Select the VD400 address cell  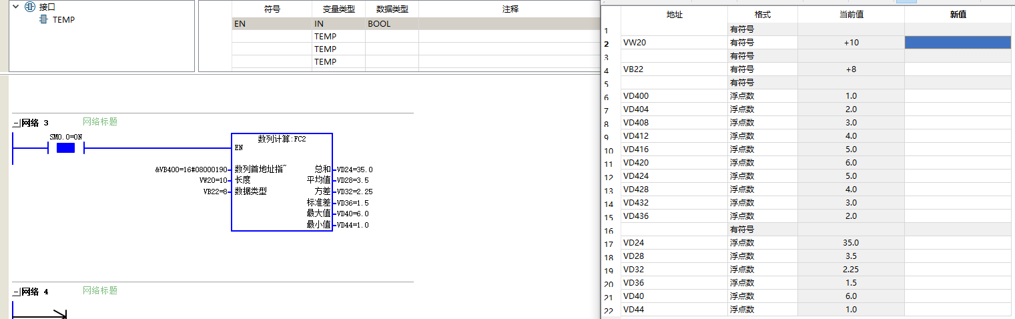point(674,96)
